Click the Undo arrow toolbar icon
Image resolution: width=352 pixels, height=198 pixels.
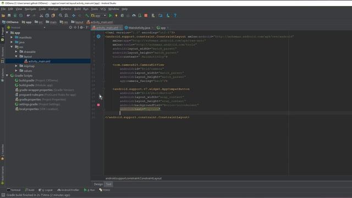[x=28, y=15]
